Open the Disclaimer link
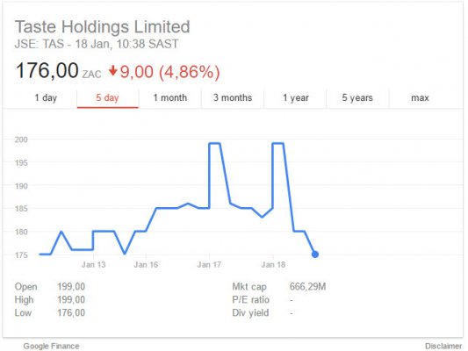This screenshot has height=351, width=468. point(443,346)
